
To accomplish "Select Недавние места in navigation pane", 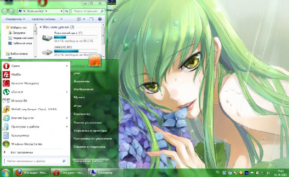I will tap(21, 38).
